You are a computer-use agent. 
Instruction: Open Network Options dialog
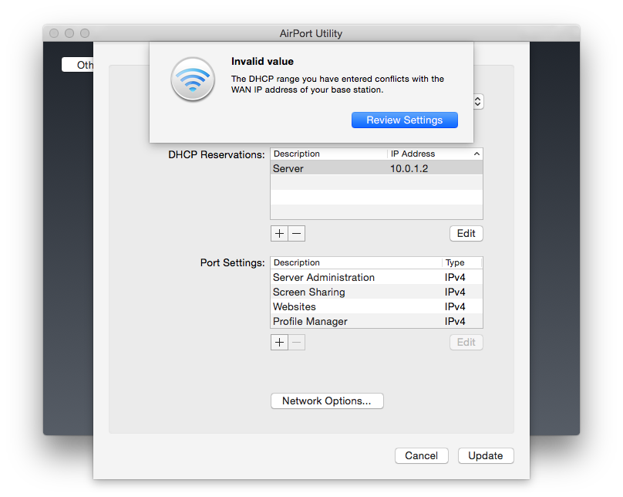click(327, 401)
